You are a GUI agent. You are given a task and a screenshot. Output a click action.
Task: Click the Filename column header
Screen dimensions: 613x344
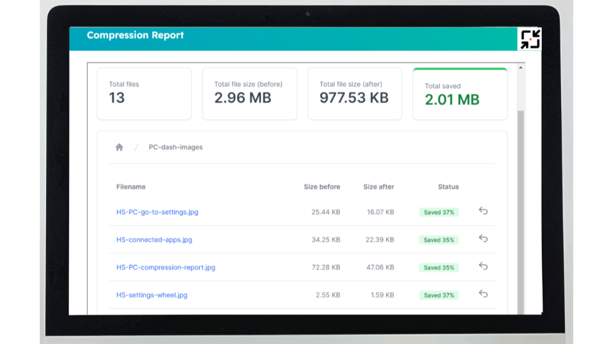click(131, 187)
